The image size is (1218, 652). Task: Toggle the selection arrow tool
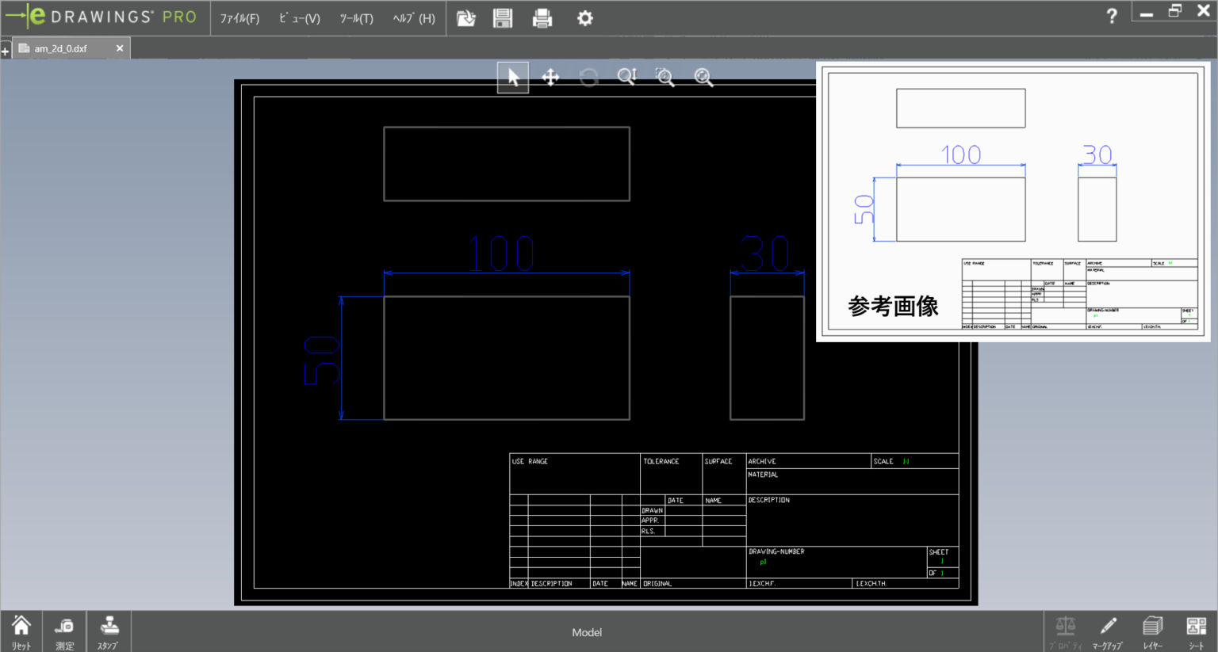coord(512,77)
